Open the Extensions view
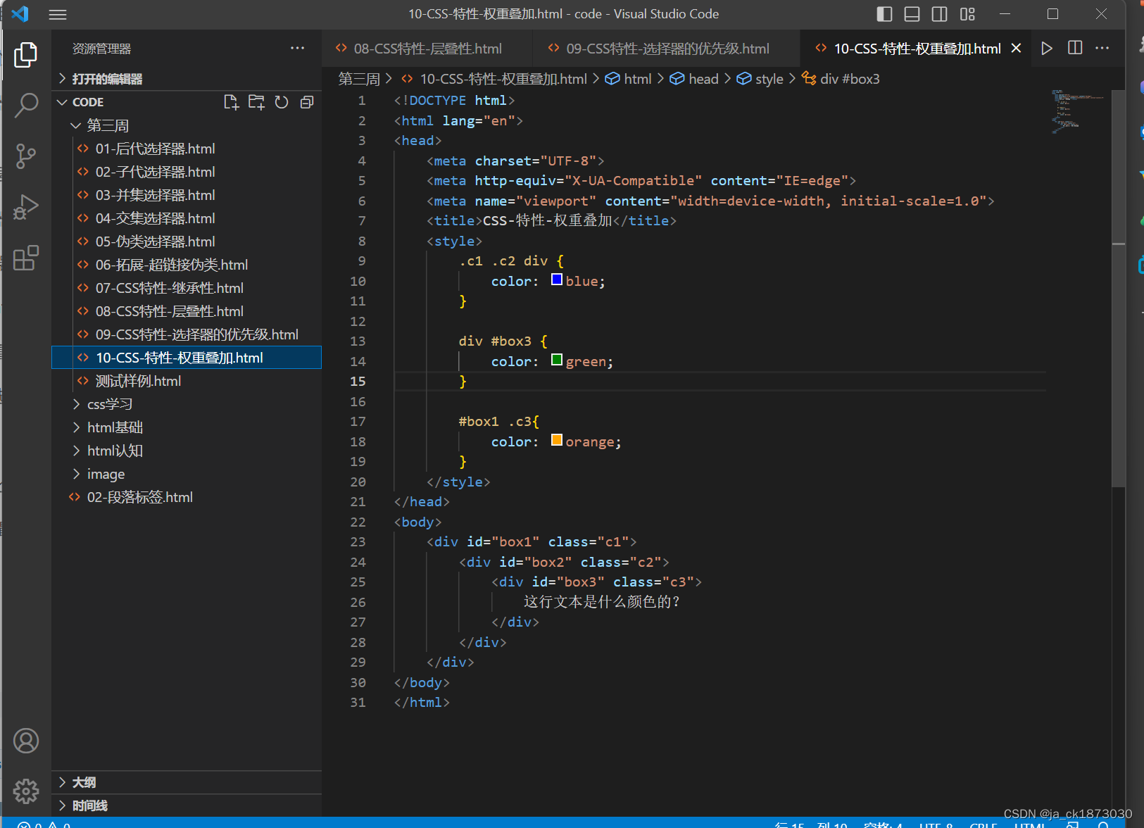The image size is (1144, 828). 26,258
